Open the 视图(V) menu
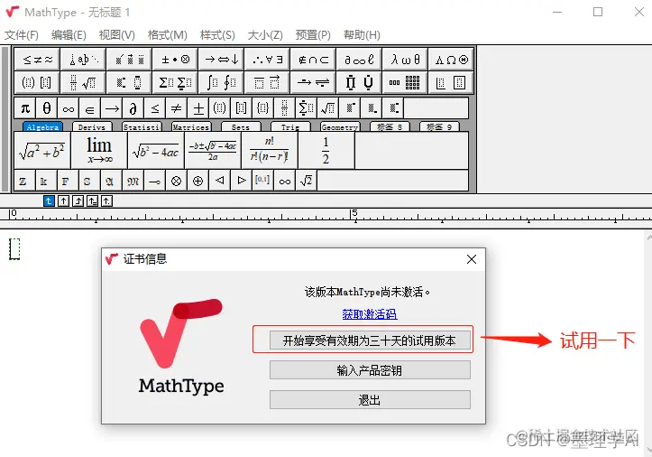 point(117,35)
